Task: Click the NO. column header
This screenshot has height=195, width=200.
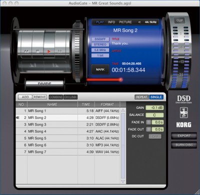Action: coord(21,104)
